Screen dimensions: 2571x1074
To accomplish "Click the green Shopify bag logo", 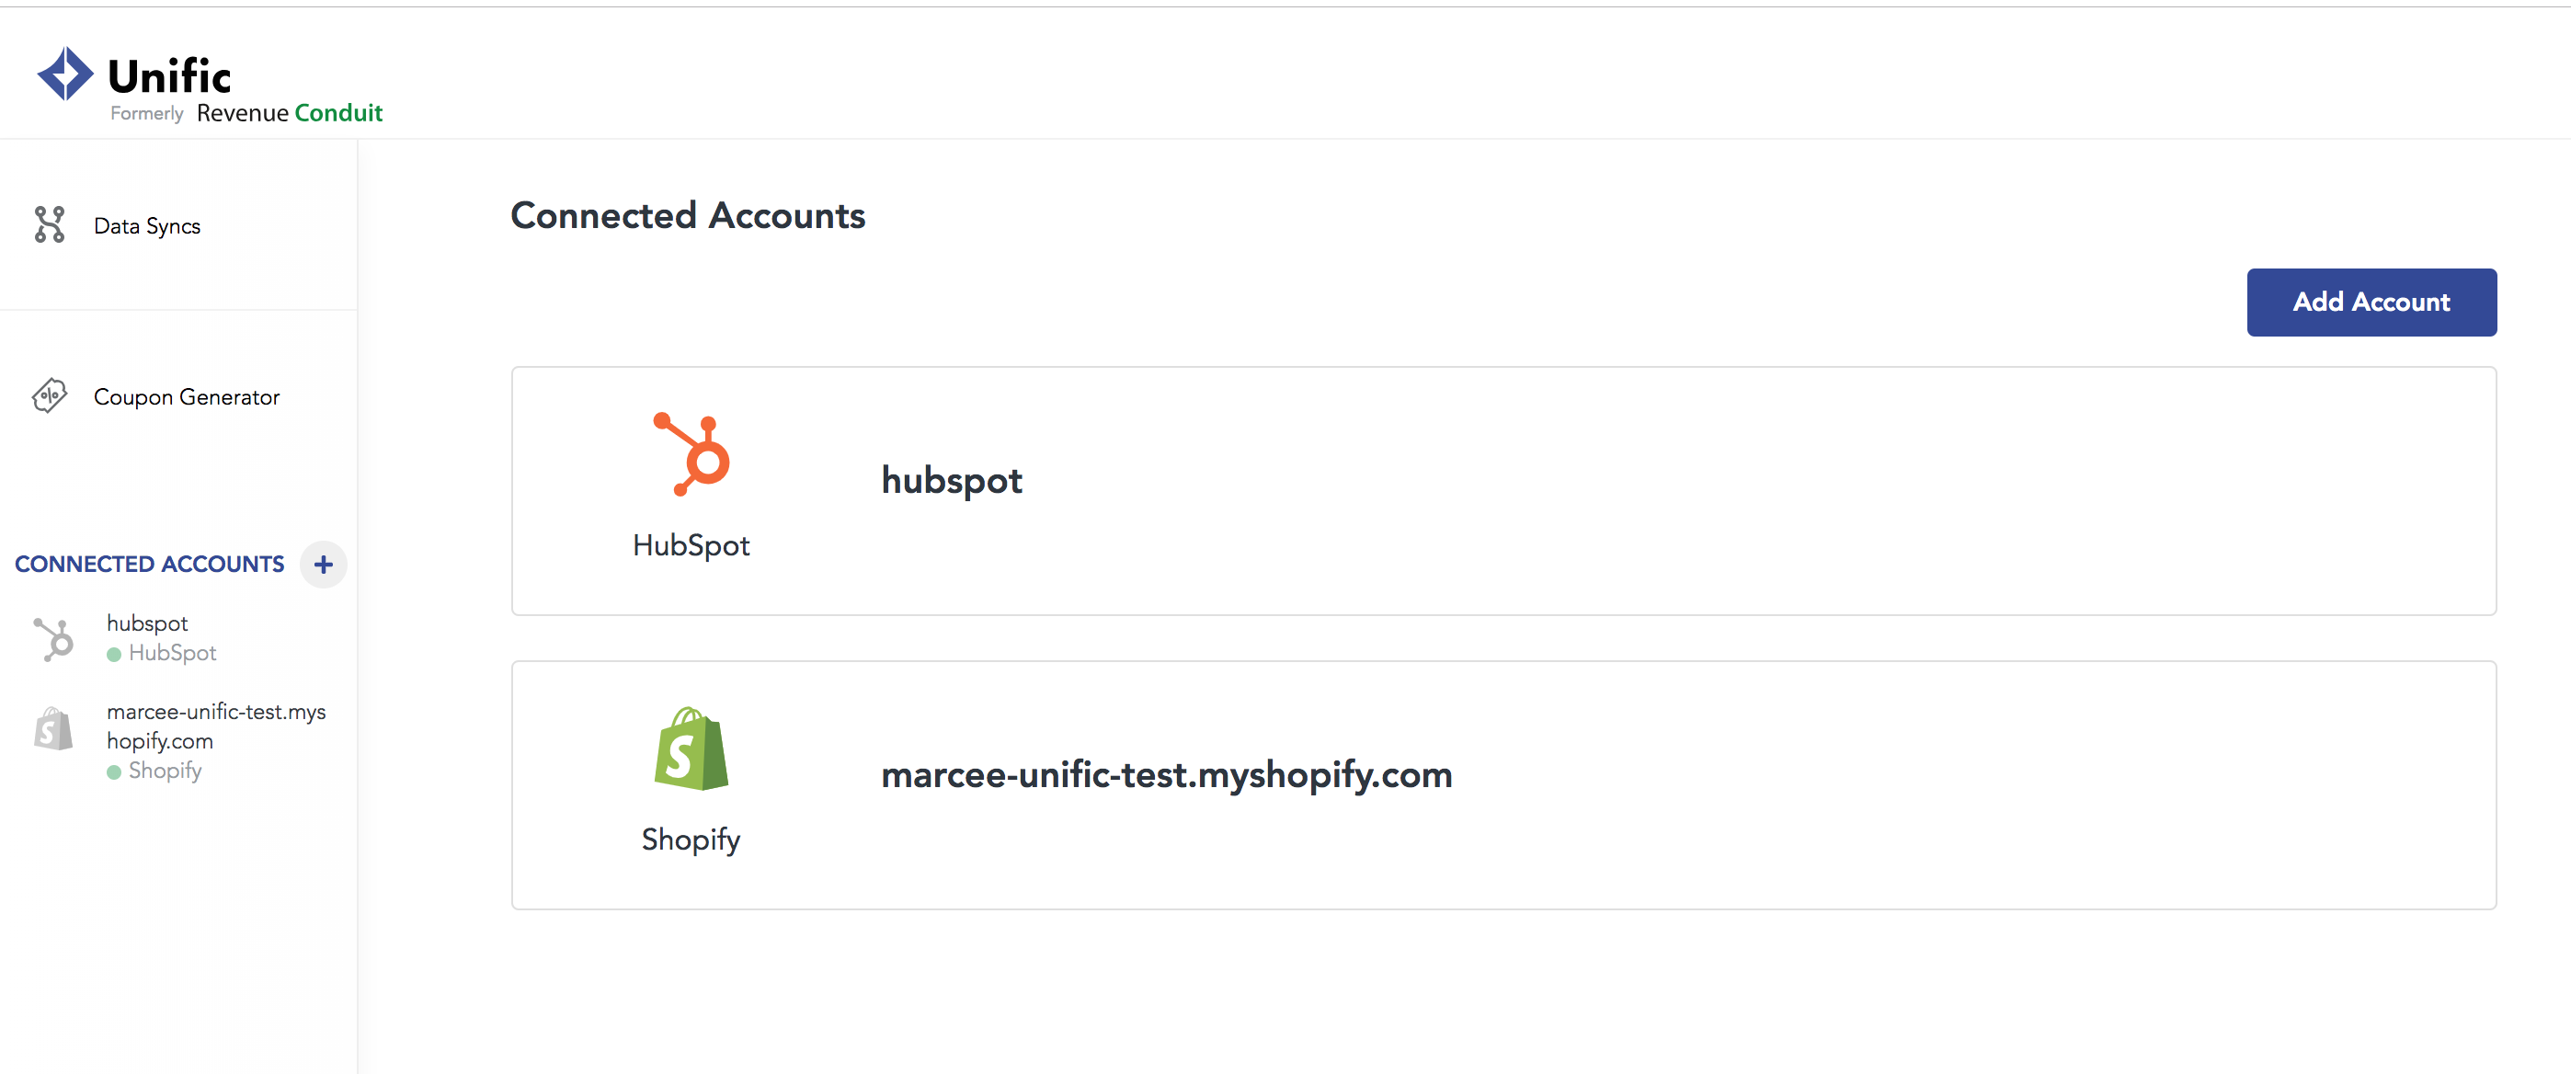I will point(691,748).
